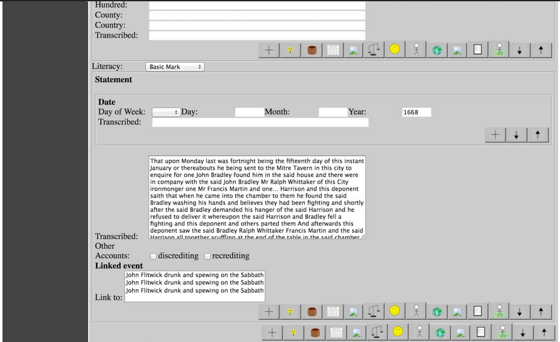This screenshot has height=342, width=560.
Task: Tick the recrediting checkbox
Action: pos(208,256)
